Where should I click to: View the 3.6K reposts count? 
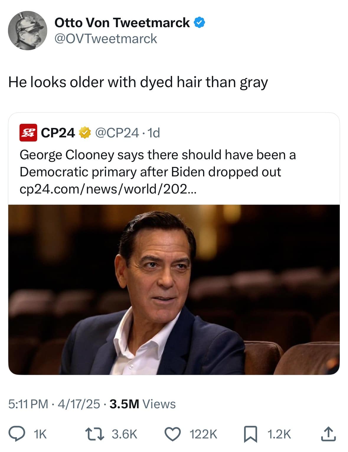tap(125, 434)
